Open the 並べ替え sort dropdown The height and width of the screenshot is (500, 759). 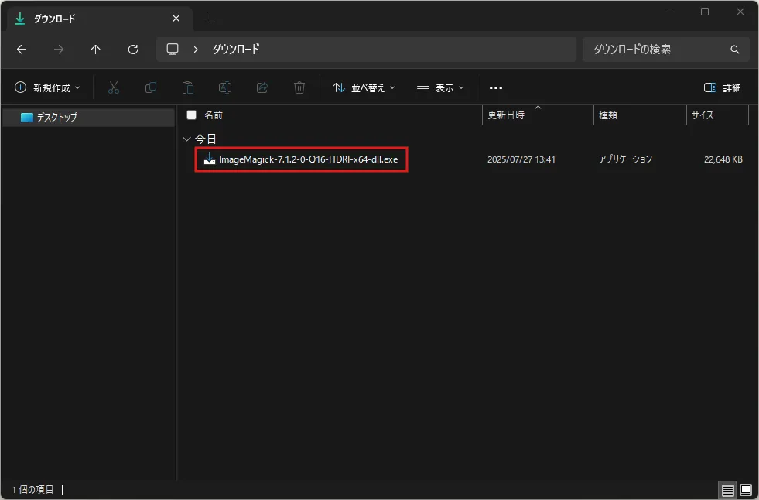[364, 87]
